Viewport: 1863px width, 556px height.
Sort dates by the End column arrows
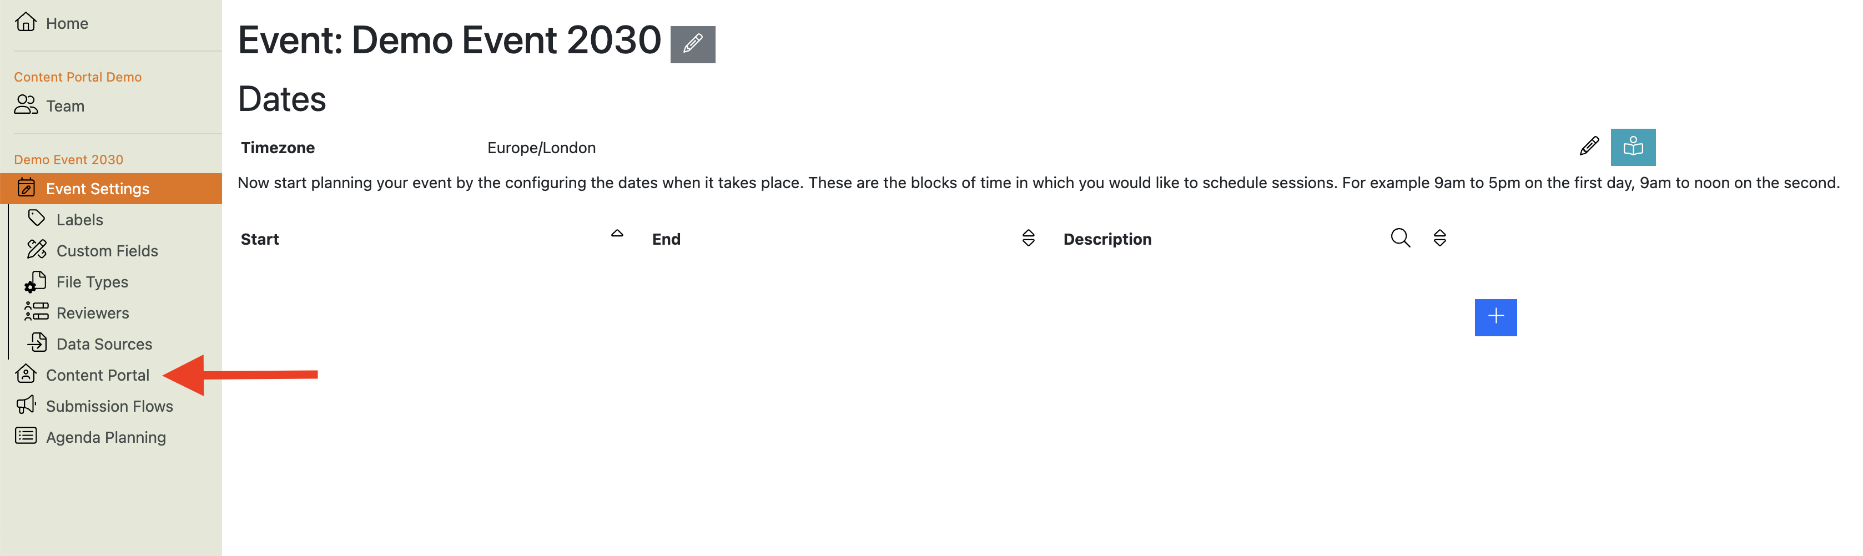[1029, 238]
